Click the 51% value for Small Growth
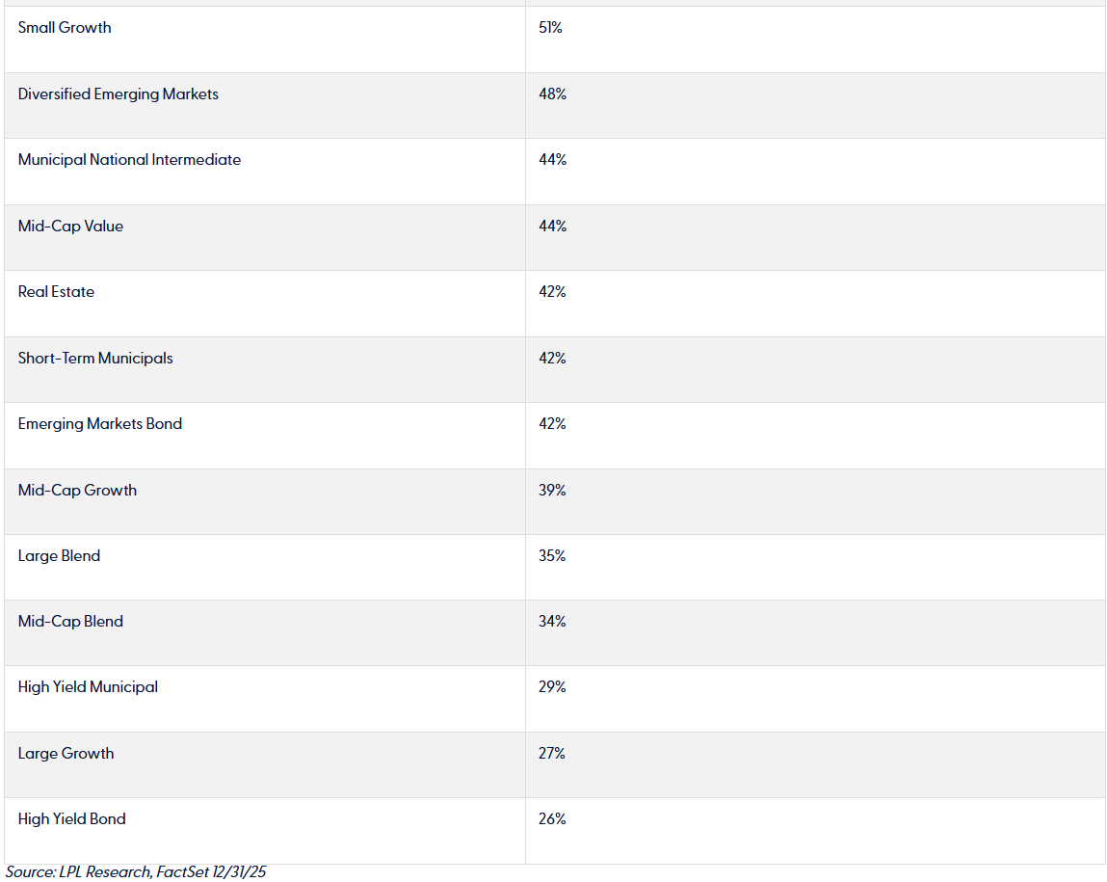 point(550,28)
